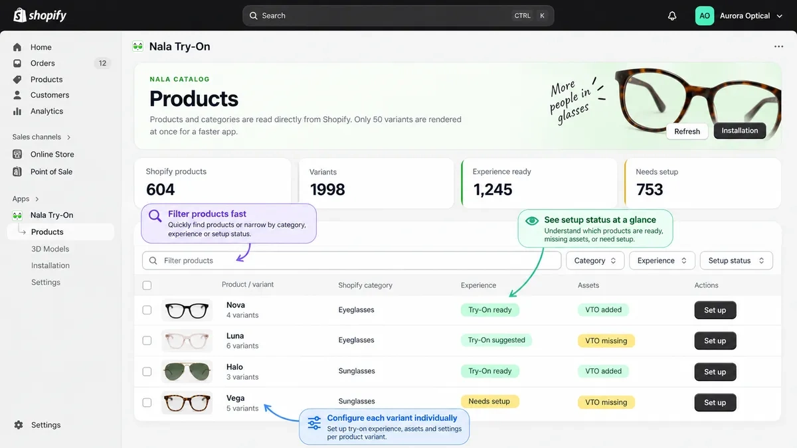Click Set up for Luna
This screenshot has height=448, width=797.
[715, 340]
